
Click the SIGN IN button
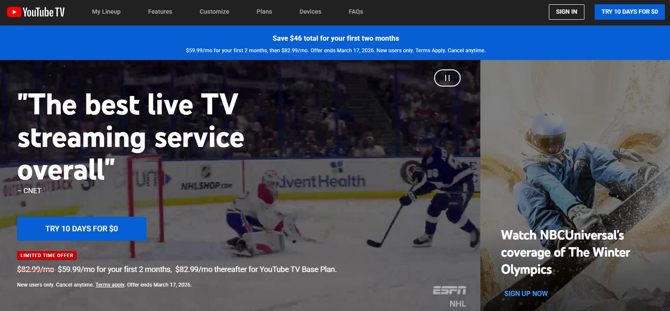566,12
